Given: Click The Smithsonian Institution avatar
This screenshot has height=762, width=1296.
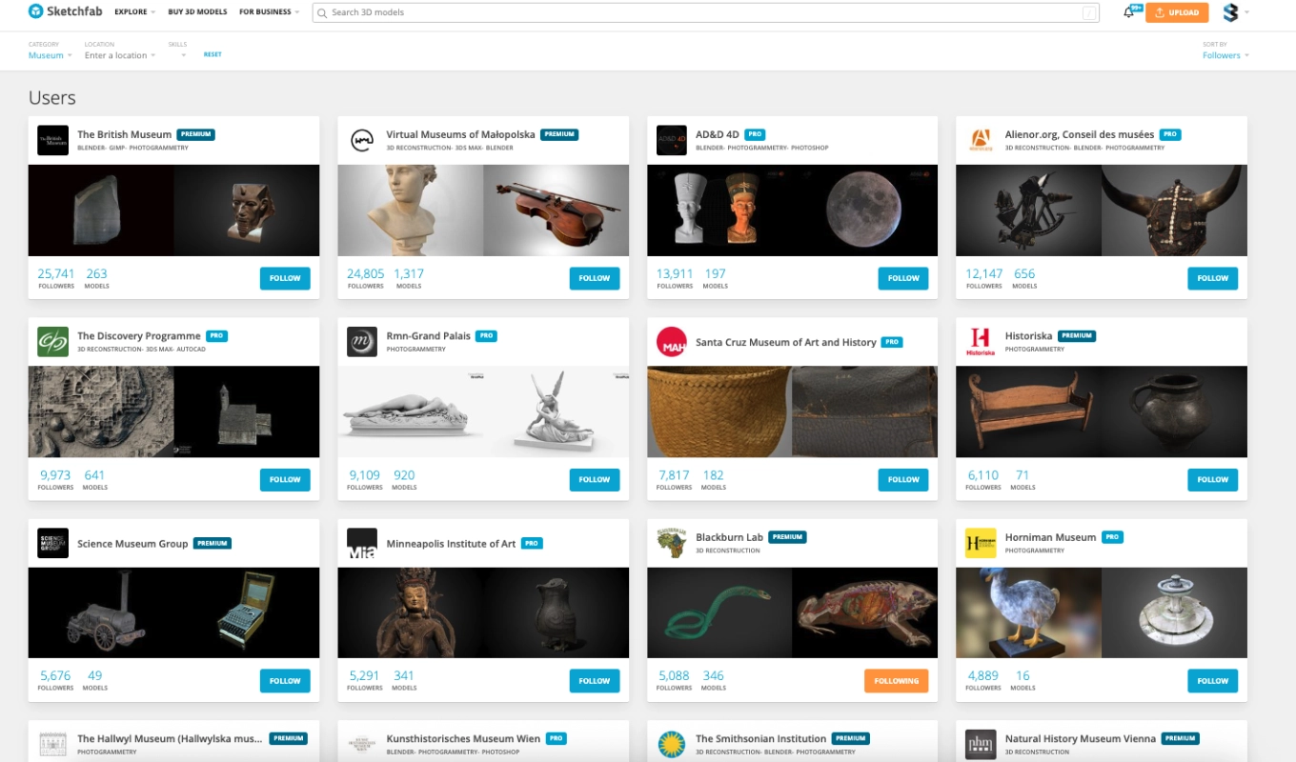Looking at the screenshot, I should 671,744.
